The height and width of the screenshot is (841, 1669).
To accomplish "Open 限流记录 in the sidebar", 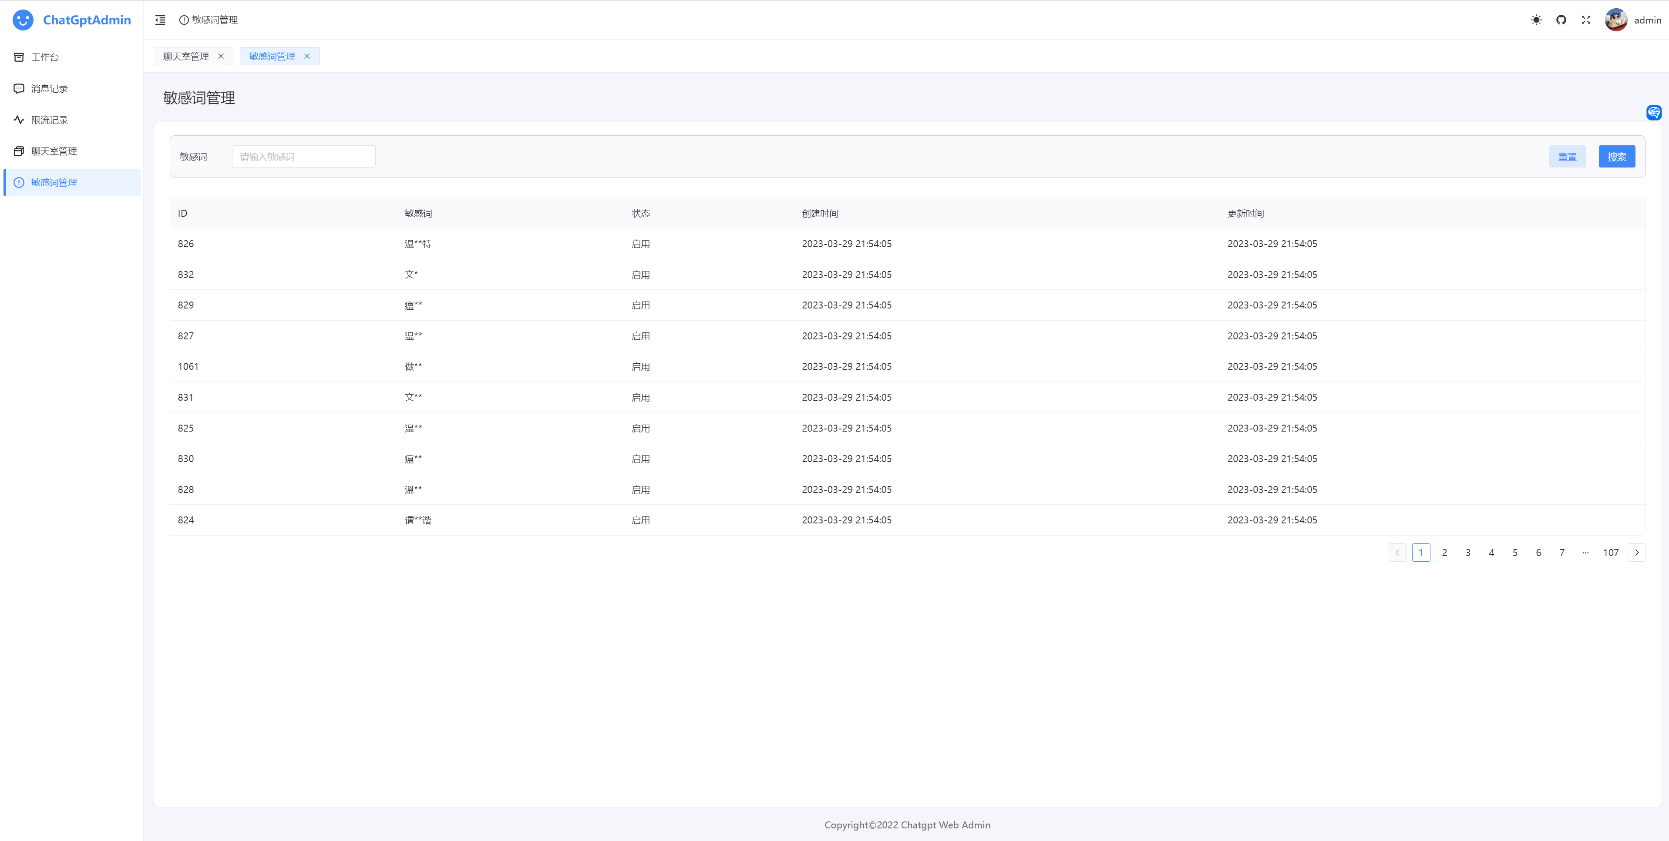I will tap(49, 120).
